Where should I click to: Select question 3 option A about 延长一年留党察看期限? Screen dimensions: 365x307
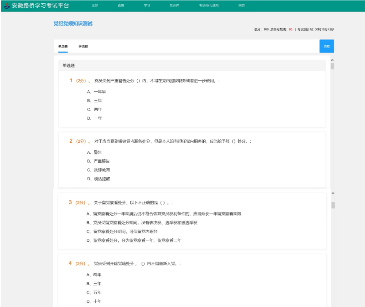(x=164, y=214)
